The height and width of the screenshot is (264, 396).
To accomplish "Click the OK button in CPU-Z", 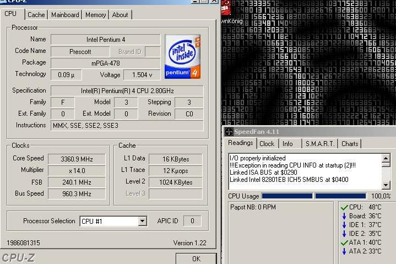I will pyautogui.click(x=196, y=258).
